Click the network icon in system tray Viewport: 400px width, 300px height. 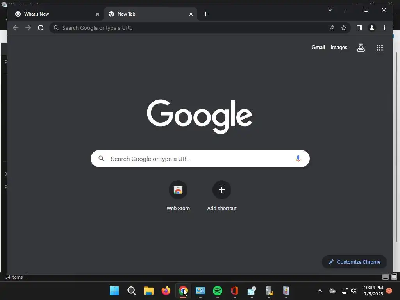345,291
